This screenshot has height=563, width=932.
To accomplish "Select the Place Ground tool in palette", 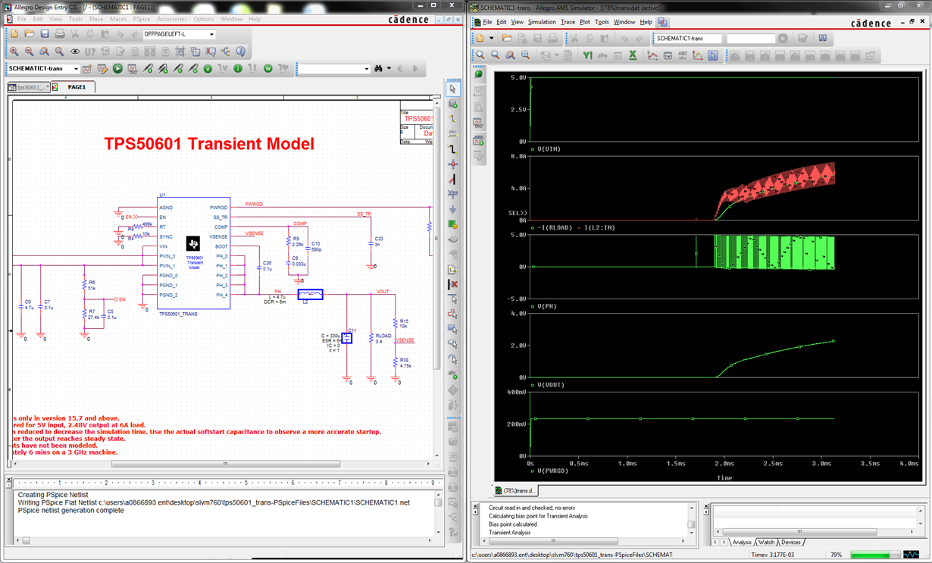I will (453, 210).
